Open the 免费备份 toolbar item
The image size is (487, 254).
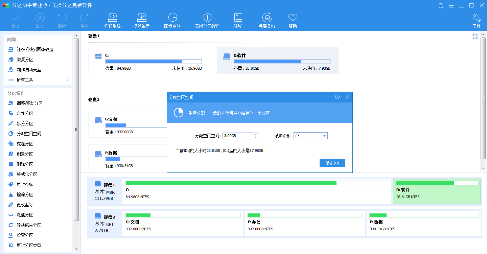pos(267,21)
